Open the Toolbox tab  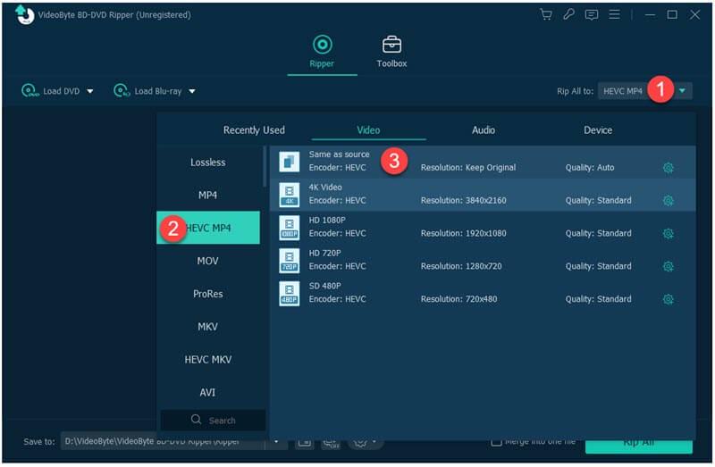pos(391,52)
